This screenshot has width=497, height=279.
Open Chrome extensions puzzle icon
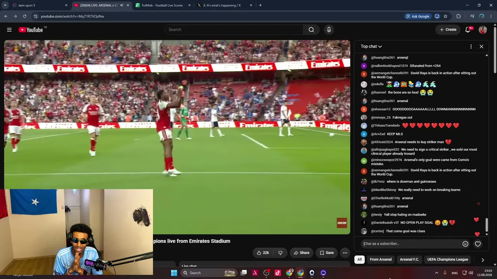point(459,16)
